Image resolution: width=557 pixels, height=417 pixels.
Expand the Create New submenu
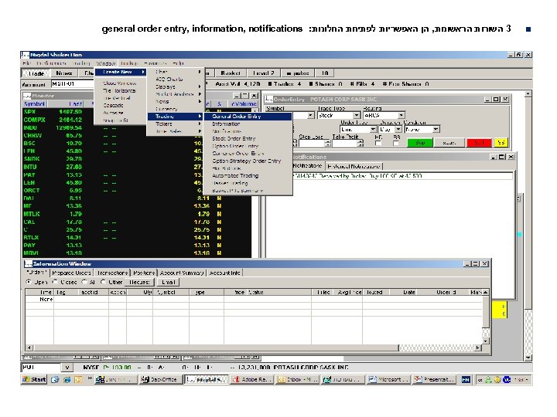pos(121,72)
